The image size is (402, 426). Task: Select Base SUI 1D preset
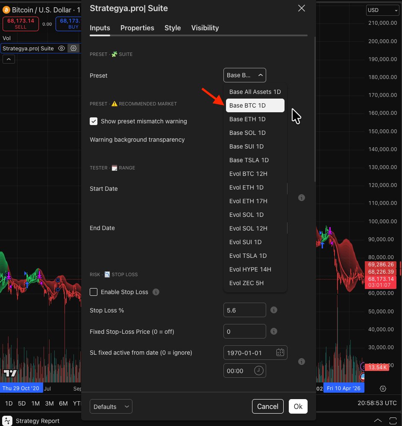pyautogui.click(x=255, y=146)
